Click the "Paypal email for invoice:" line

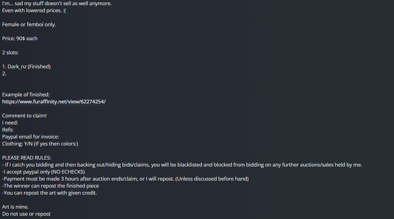tap(30, 137)
